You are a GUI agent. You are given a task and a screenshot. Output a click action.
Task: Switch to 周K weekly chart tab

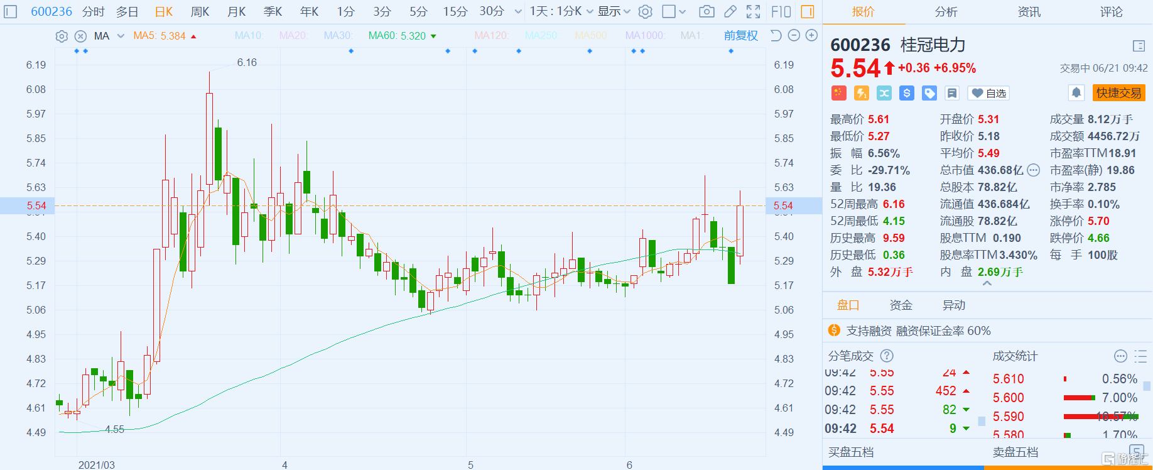(200, 11)
